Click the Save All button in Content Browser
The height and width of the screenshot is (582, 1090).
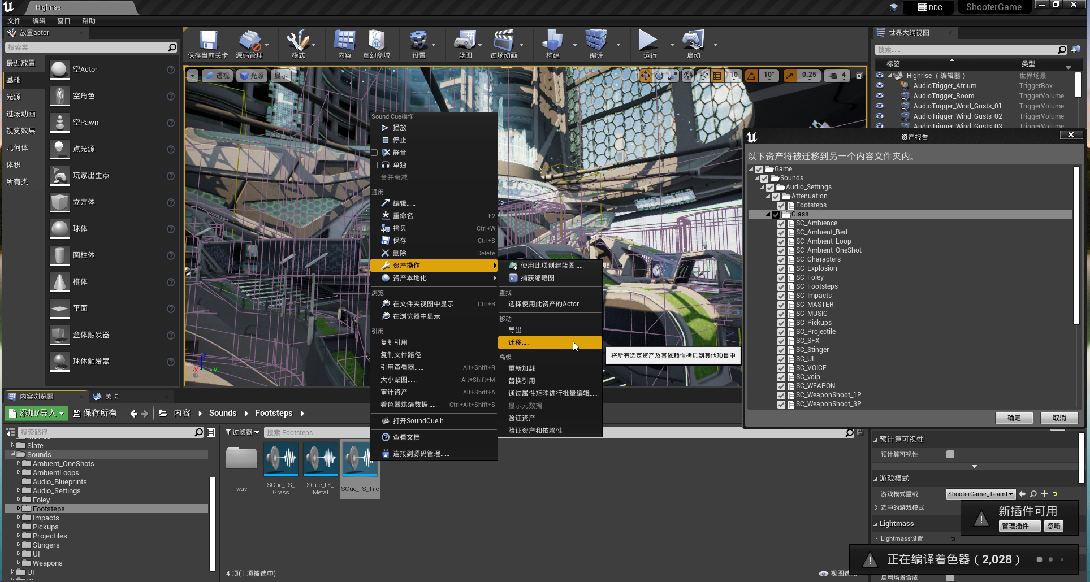(94, 413)
